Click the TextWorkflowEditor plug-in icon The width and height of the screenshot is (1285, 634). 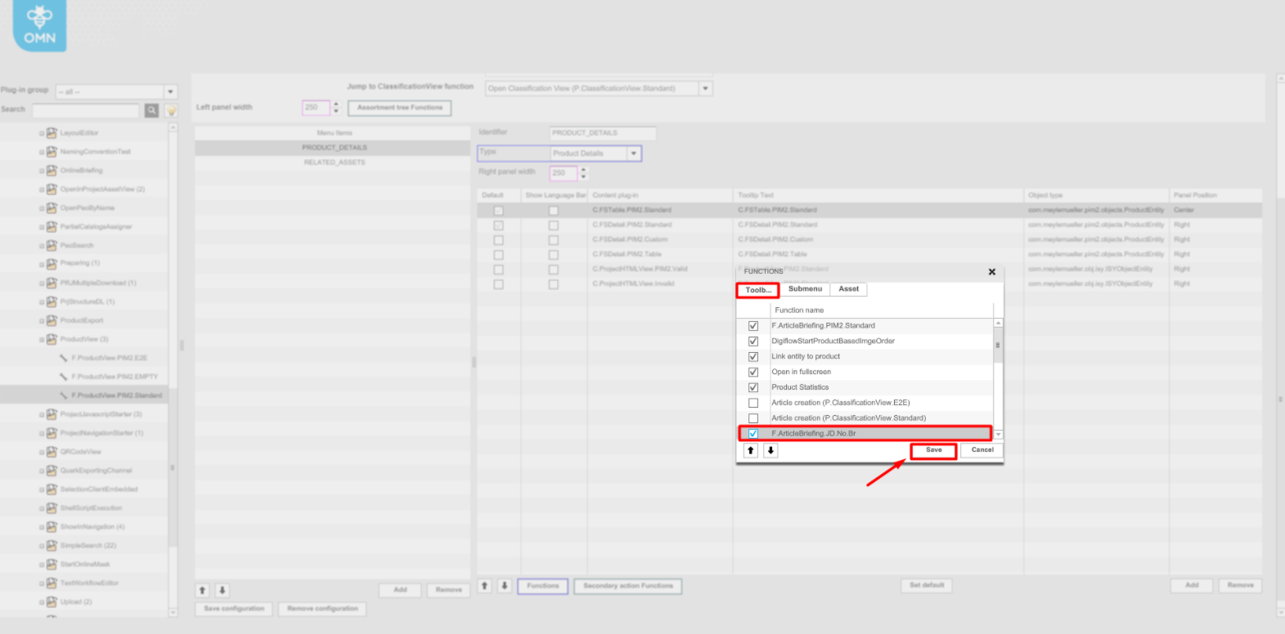(52, 583)
